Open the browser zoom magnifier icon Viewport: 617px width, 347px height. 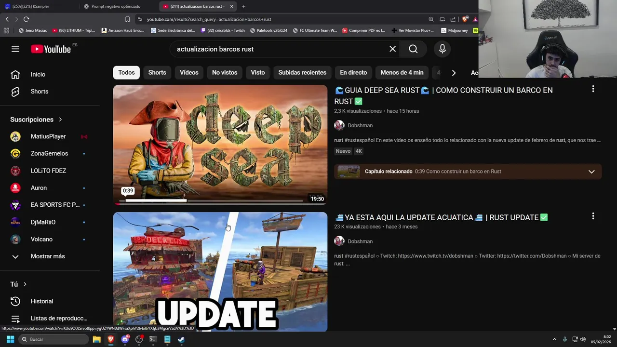(431, 19)
